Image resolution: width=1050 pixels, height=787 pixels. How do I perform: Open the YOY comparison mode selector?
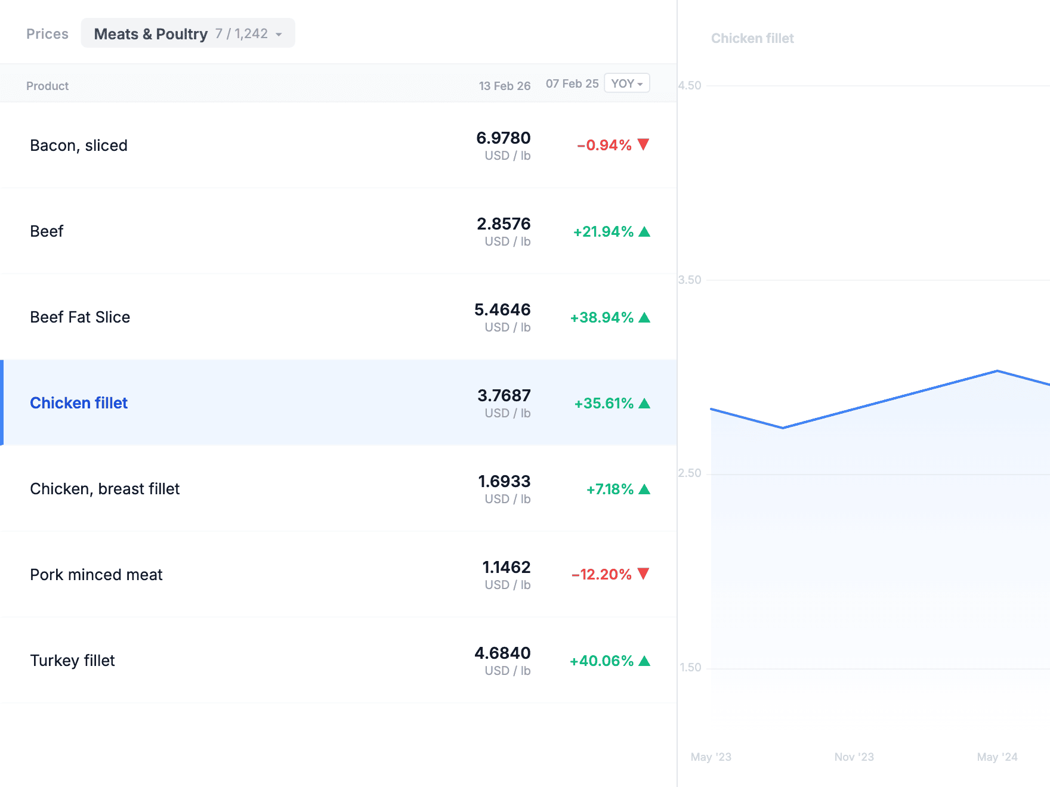pyautogui.click(x=626, y=83)
